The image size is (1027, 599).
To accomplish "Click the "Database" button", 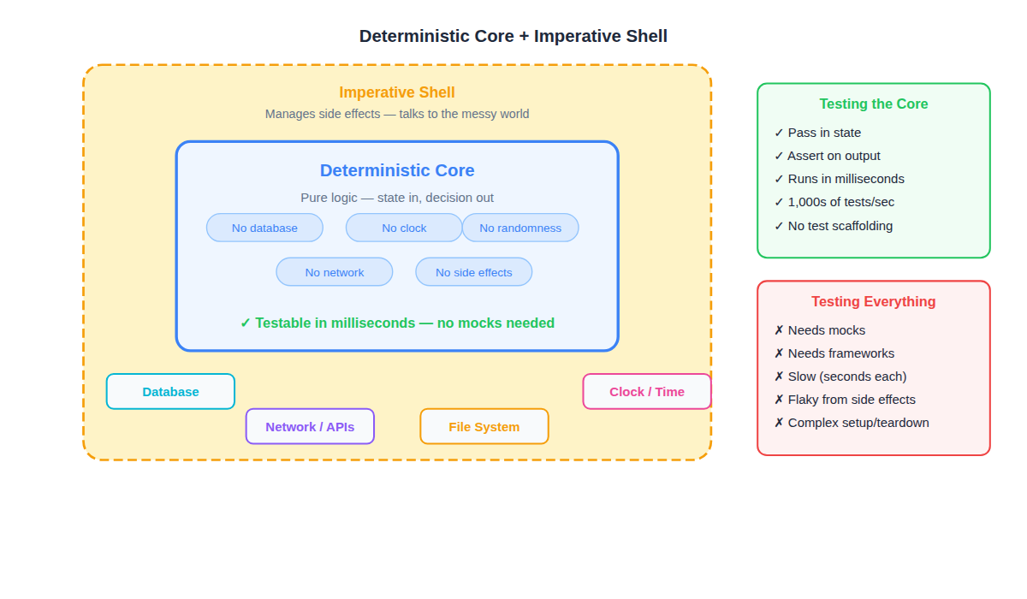I will pyautogui.click(x=170, y=391).
